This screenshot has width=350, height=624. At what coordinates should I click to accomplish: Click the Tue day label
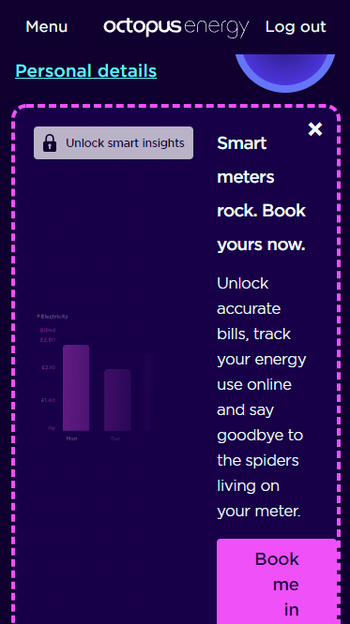[x=115, y=438]
